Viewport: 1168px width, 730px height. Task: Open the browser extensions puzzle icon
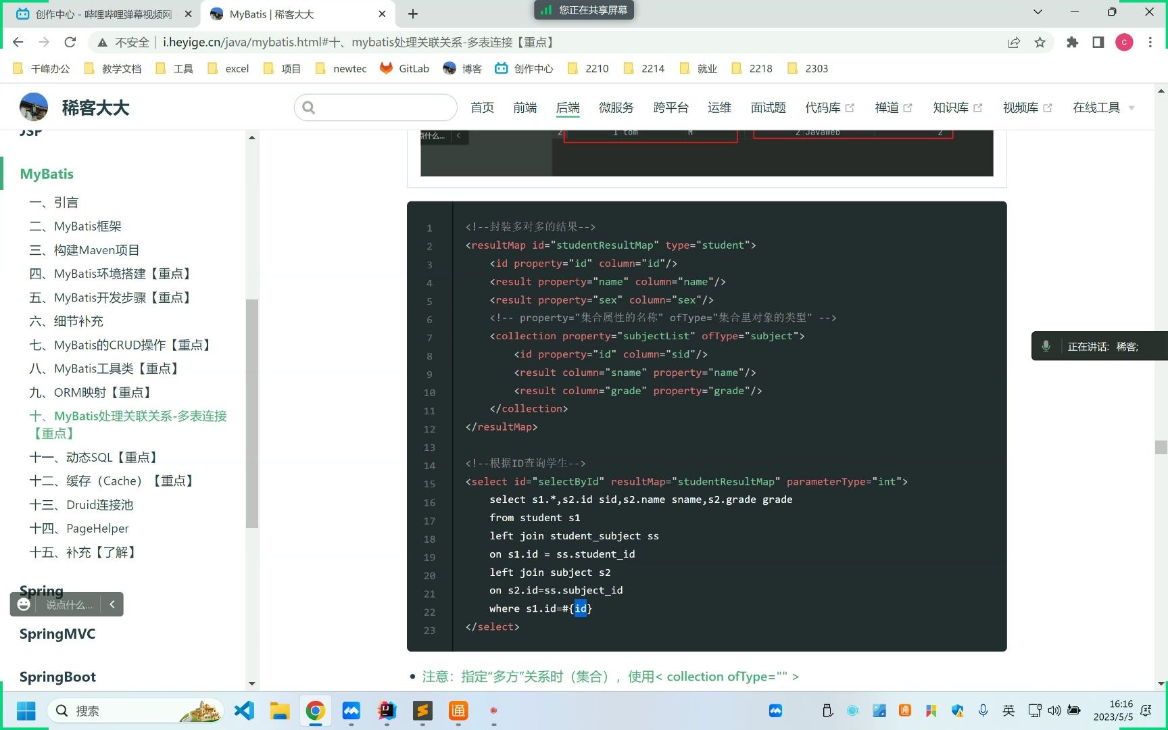1072,43
